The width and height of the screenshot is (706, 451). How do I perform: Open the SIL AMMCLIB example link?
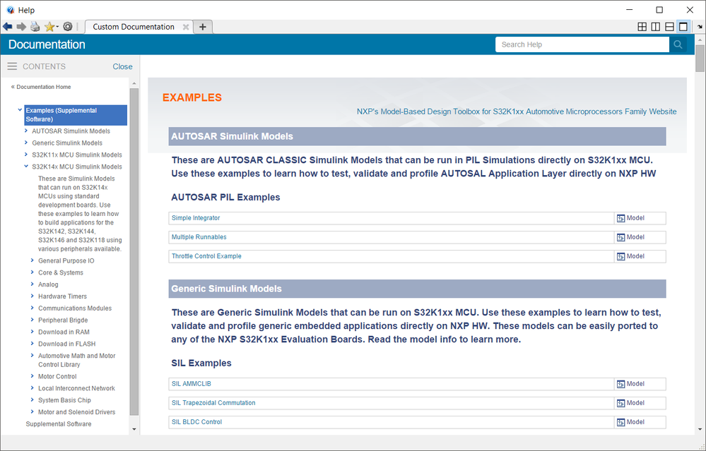192,384
